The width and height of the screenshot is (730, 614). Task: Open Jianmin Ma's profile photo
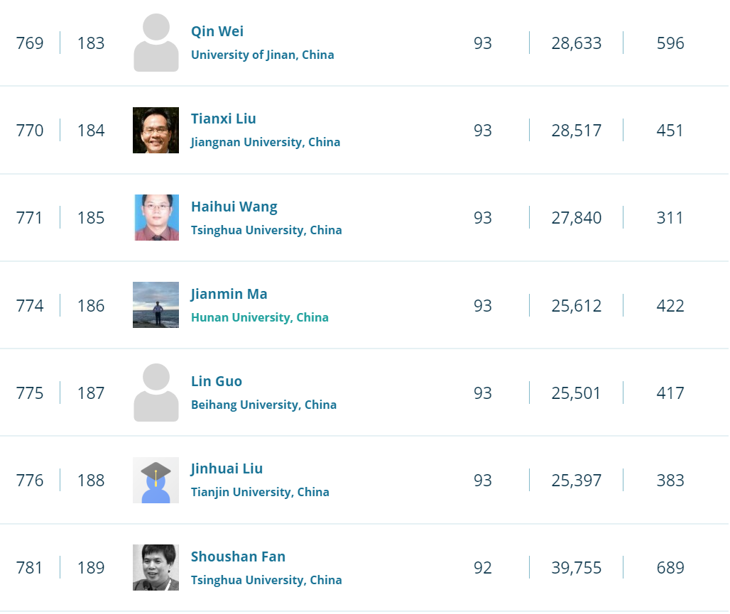click(156, 305)
